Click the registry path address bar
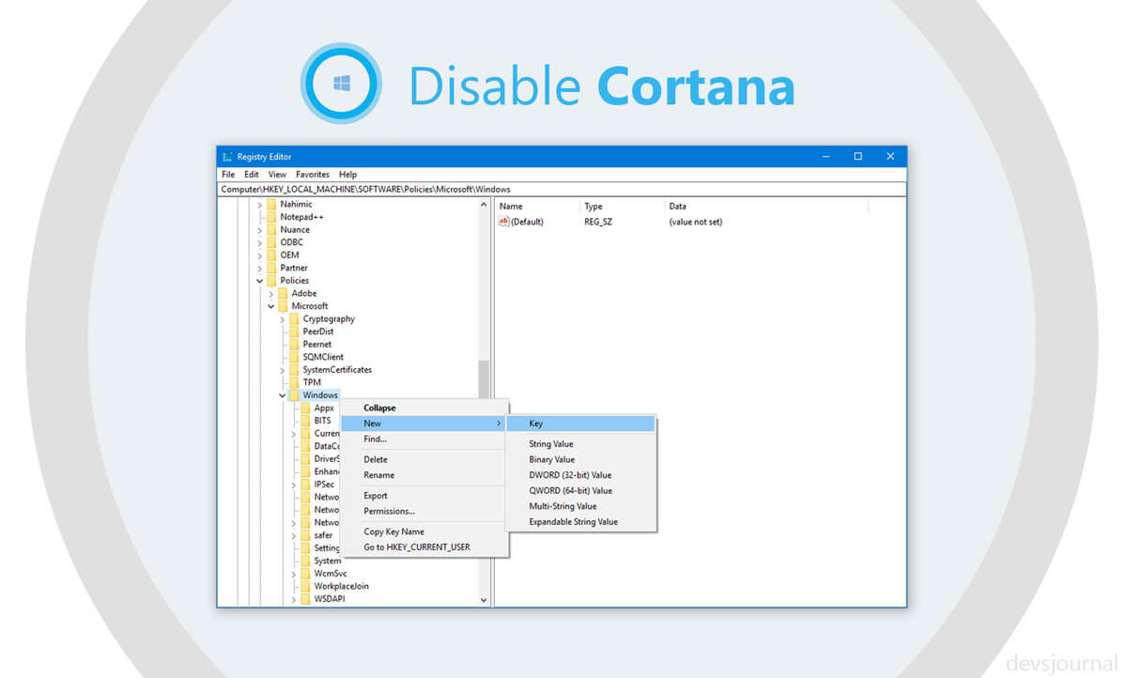Image resolution: width=1127 pixels, height=678 pixels. click(x=562, y=189)
